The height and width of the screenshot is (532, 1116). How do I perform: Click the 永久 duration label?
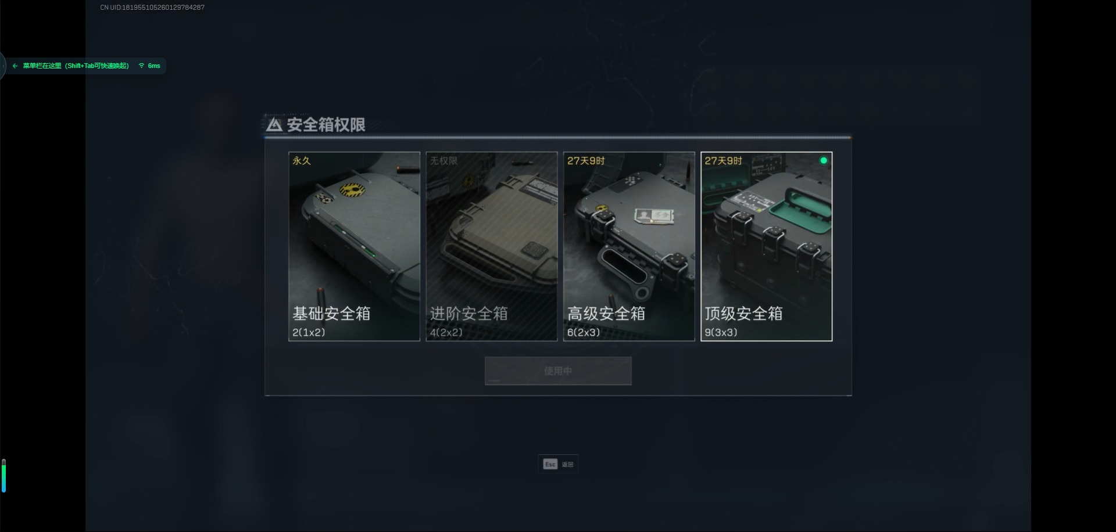[302, 161]
